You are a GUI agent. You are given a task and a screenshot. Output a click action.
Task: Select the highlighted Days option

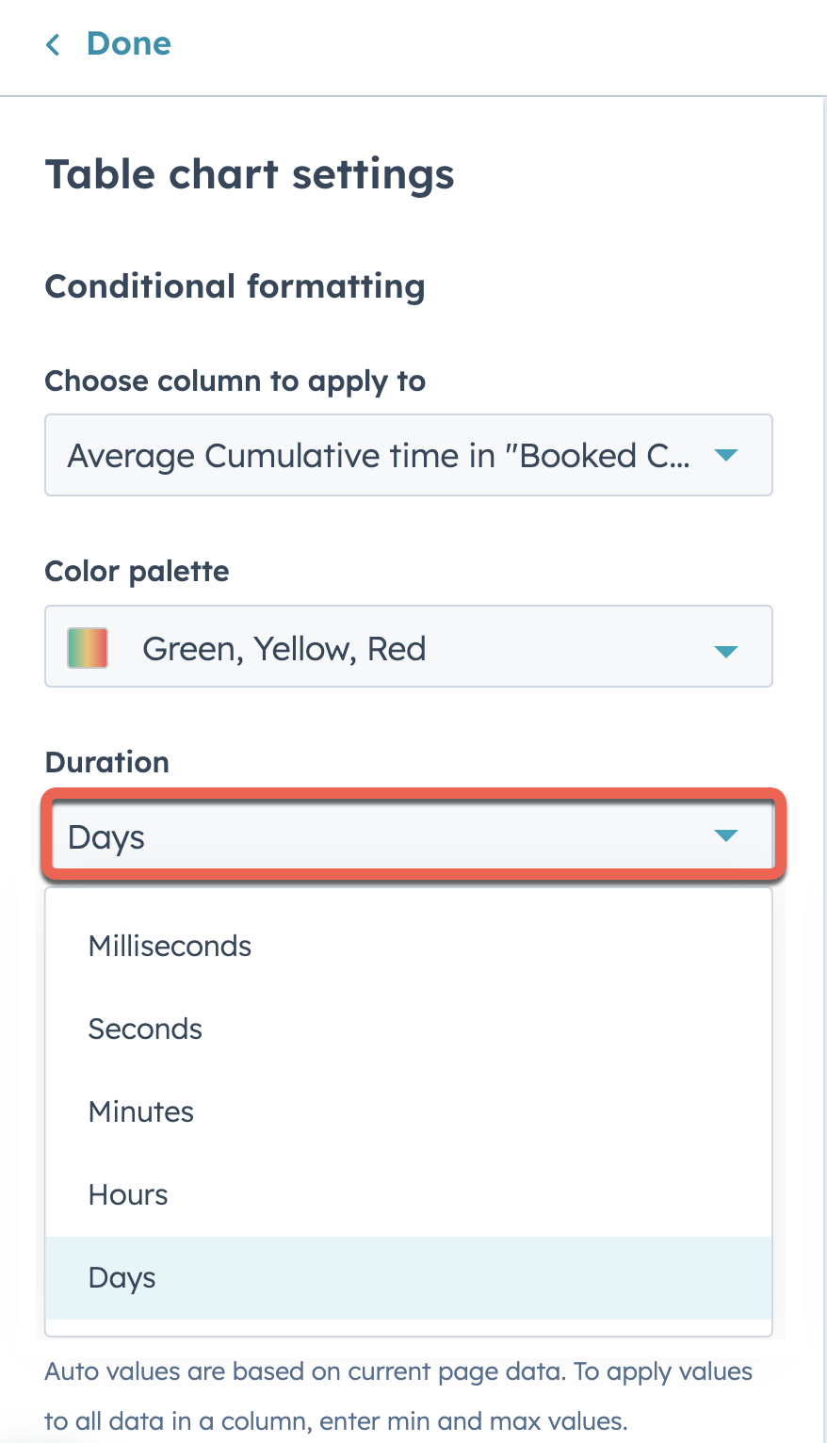coord(122,1277)
